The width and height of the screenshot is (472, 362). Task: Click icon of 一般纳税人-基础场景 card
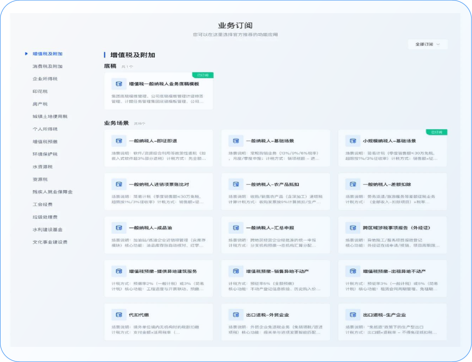pyautogui.click(x=236, y=141)
